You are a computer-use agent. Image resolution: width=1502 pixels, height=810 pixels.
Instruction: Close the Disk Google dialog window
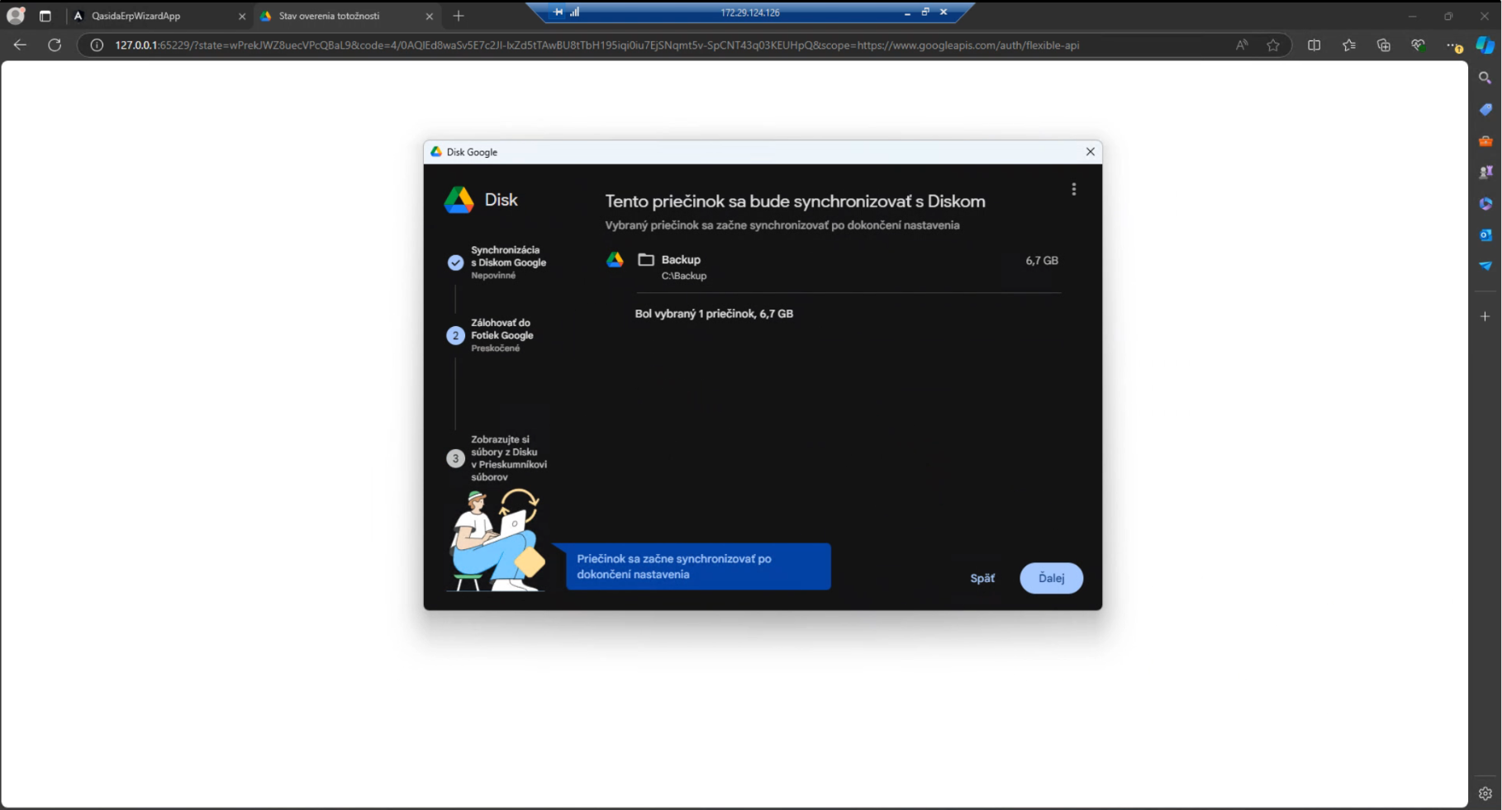[1090, 152]
